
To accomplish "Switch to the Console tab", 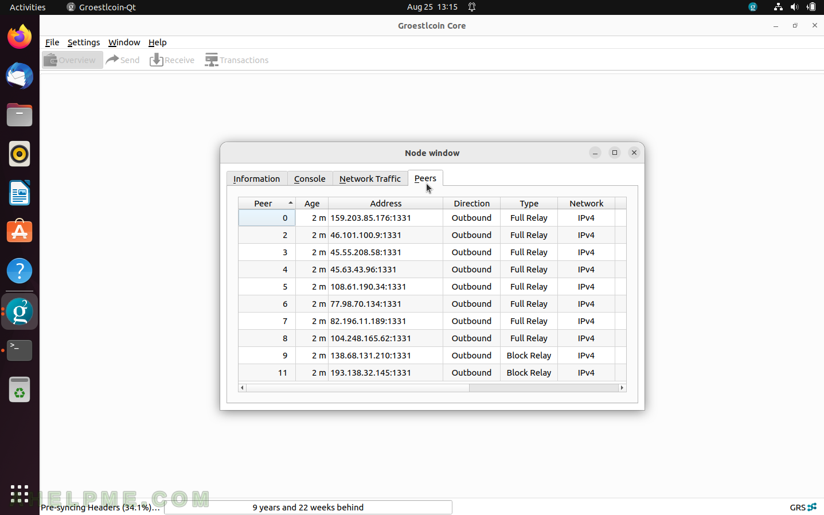I will [310, 179].
